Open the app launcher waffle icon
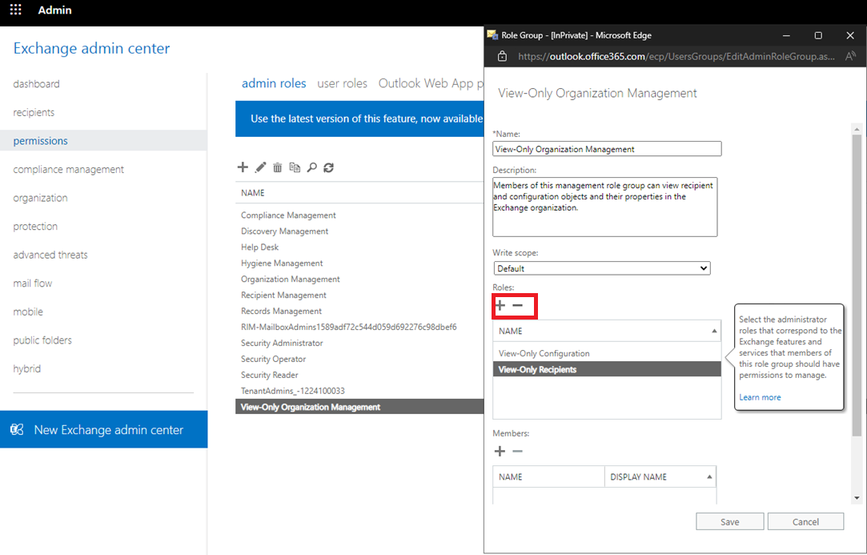This screenshot has height=555, width=867. pos(15,10)
